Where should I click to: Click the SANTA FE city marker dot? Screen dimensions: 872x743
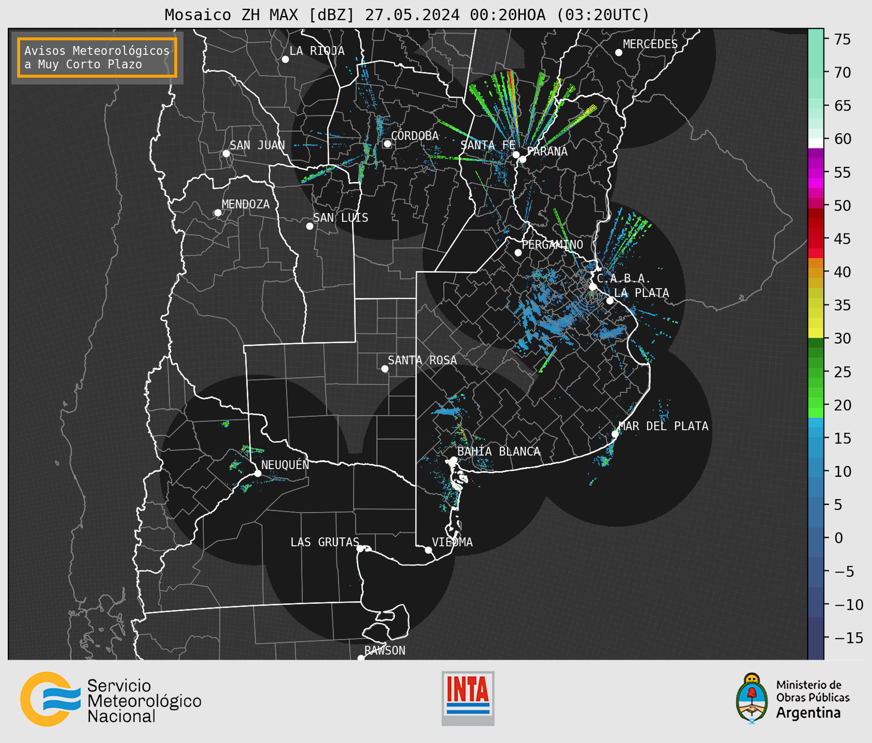516,154
